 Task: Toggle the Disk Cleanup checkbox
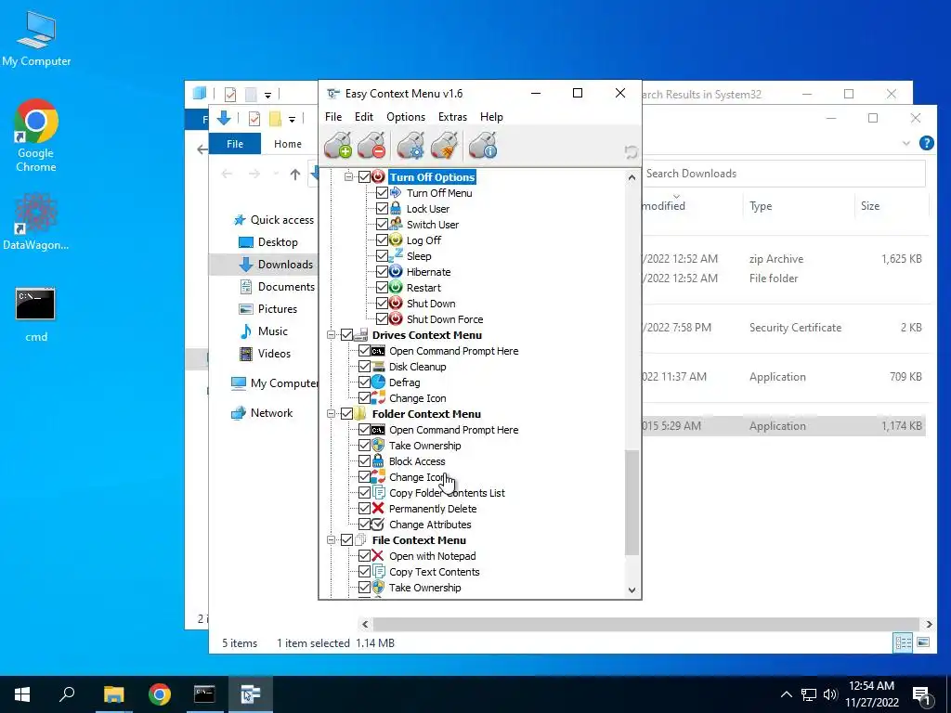click(364, 366)
